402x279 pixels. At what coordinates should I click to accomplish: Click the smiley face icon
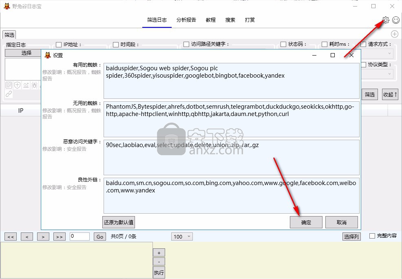(396, 20)
